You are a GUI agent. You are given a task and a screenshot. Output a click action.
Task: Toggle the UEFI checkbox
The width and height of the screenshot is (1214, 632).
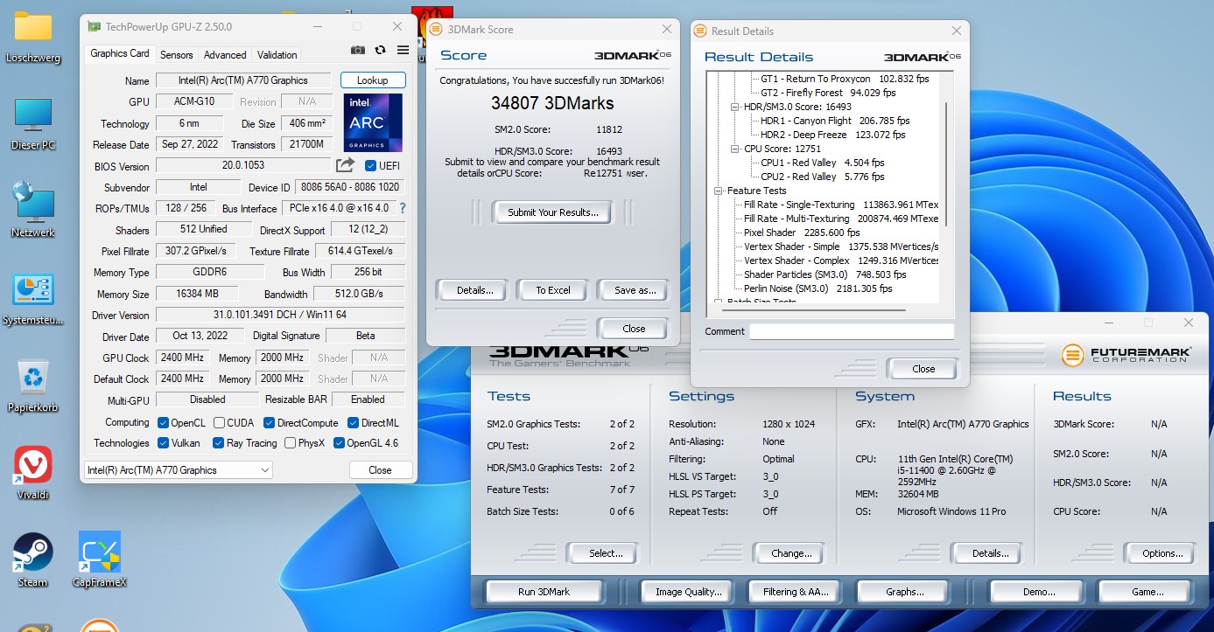370,166
